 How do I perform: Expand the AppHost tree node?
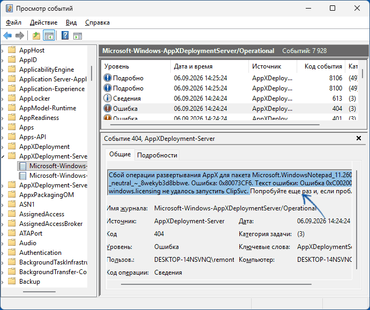[x=3, y=50]
